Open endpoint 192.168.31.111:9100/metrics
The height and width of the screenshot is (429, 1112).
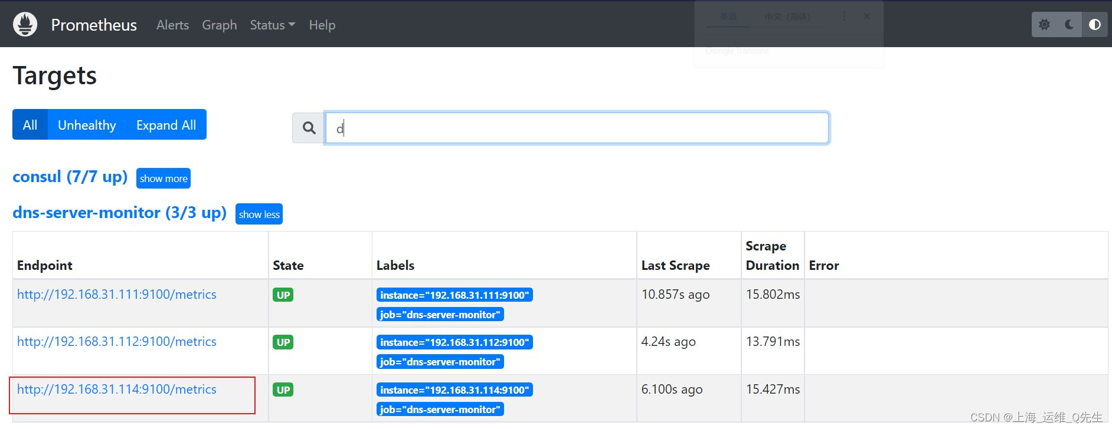point(117,295)
